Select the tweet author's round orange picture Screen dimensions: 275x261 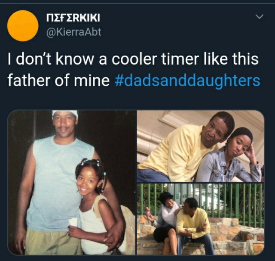tap(23, 26)
